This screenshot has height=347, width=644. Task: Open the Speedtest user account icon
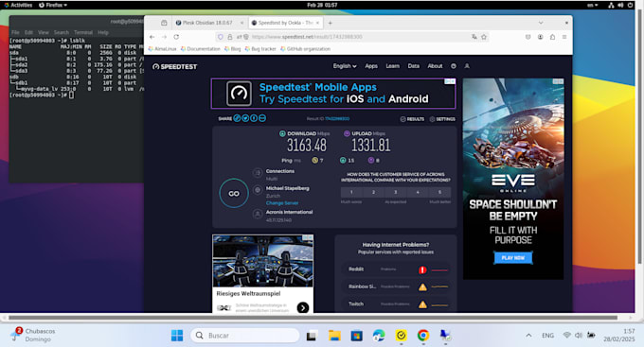467,66
